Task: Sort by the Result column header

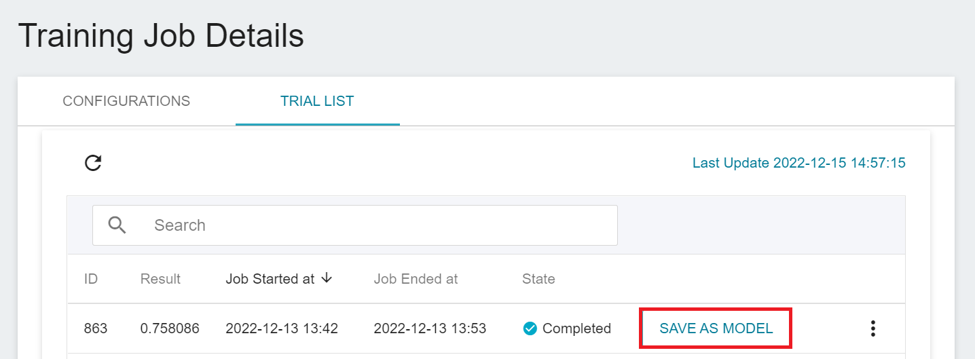Action: pos(160,279)
